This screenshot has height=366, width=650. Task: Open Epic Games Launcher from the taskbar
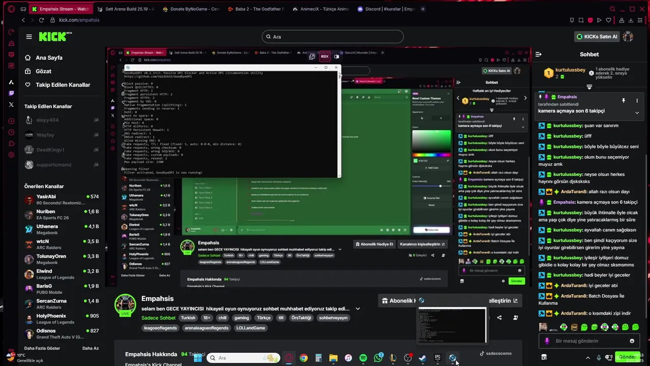click(x=437, y=358)
